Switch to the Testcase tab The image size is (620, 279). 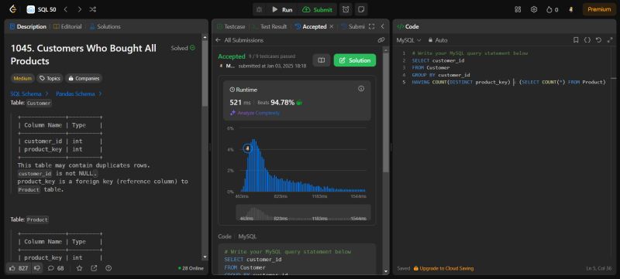(x=231, y=27)
